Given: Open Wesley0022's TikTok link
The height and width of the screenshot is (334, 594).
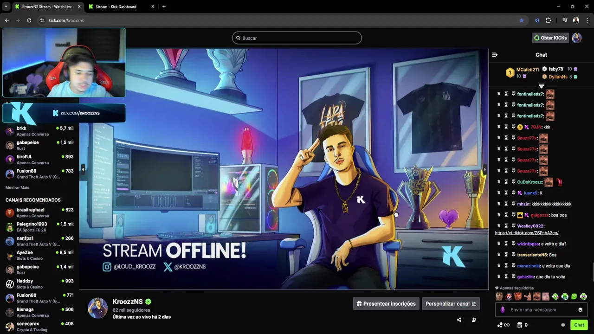Looking at the screenshot, I should (527, 233).
